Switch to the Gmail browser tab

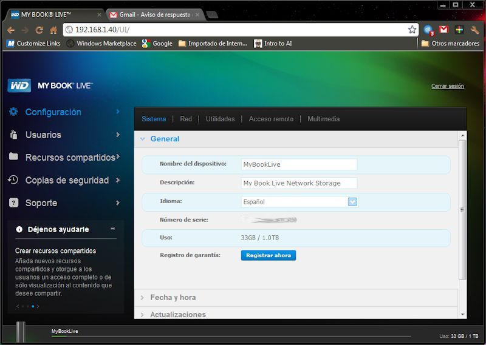[x=155, y=15]
